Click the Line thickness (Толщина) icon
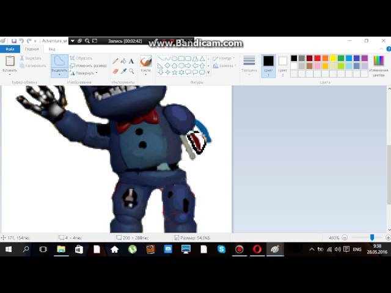The width and height of the screenshot is (391, 293). [249, 61]
